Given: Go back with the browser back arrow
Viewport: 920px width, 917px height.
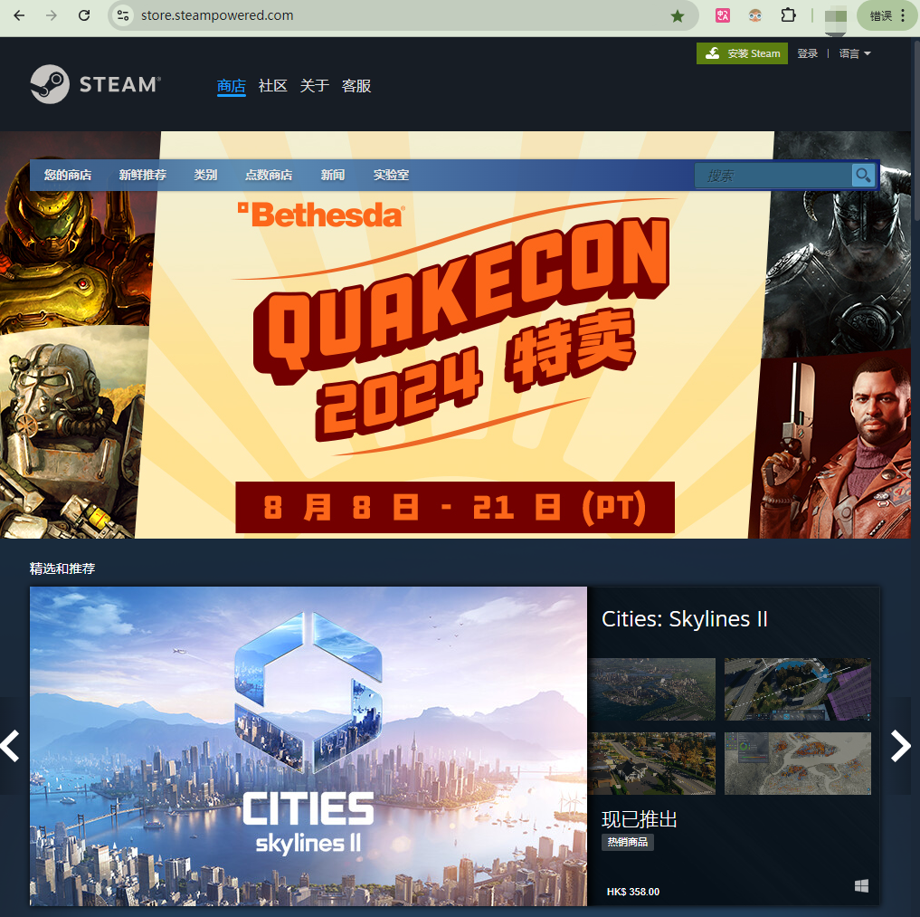Looking at the screenshot, I should coord(19,15).
